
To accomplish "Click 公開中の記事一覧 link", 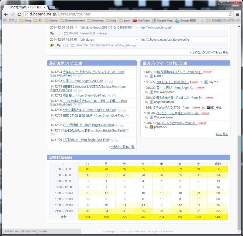I will (123, 147).
